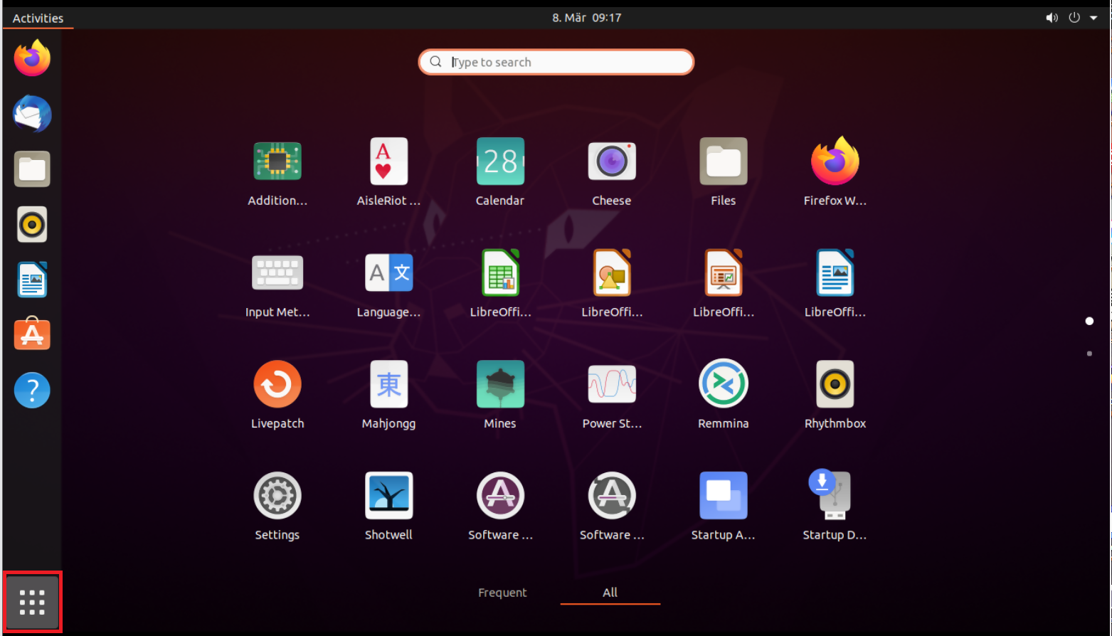Open Rhythmbox from the application grid

(x=835, y=384)
